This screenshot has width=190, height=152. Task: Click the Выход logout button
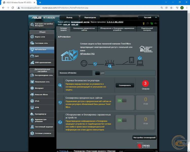(x=69, y=17)
